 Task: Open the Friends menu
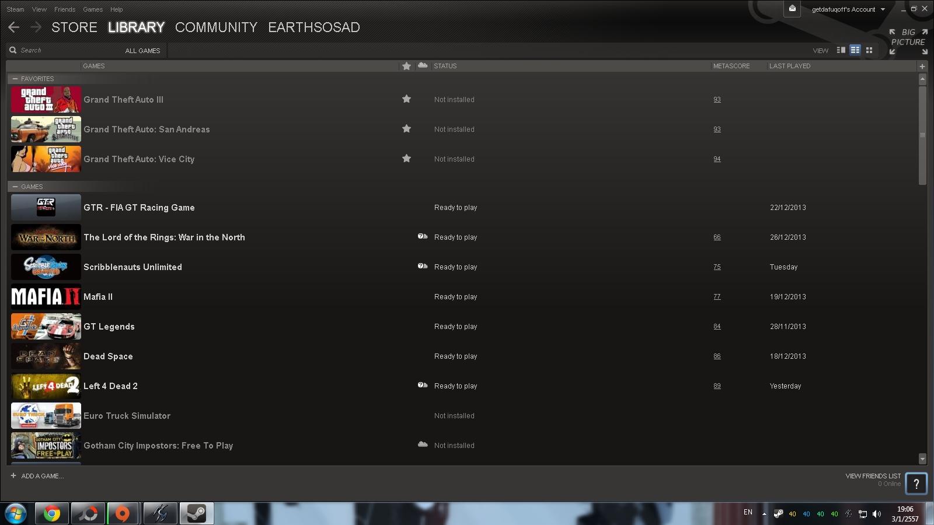65,9
